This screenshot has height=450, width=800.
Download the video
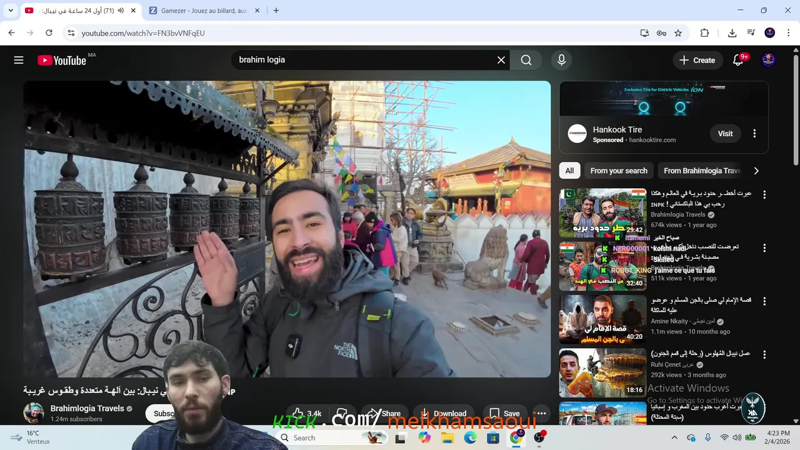[444, 413]
